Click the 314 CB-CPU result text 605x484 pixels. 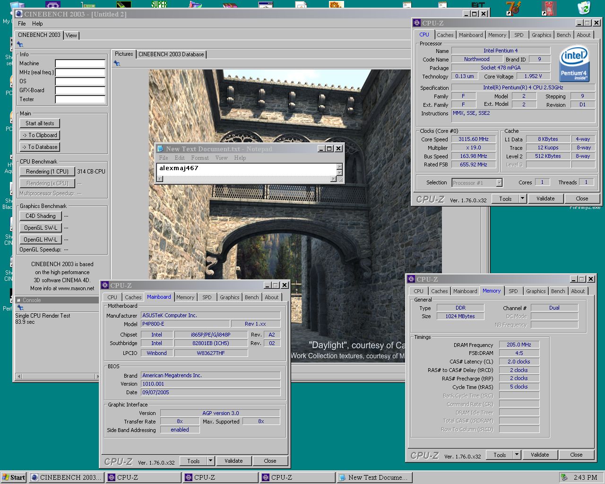[x=91, y=172]
